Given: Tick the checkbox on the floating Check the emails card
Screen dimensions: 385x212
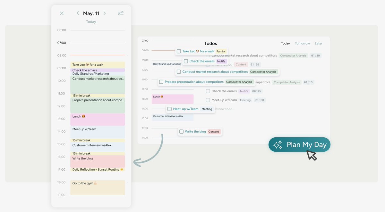Looking at the screenshot, I should 186,61.
